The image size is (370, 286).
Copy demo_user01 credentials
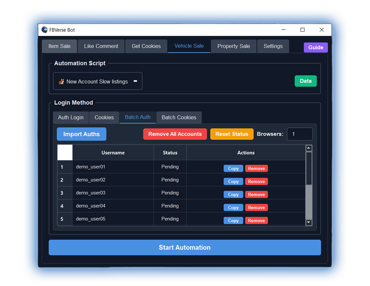point(233,168)
